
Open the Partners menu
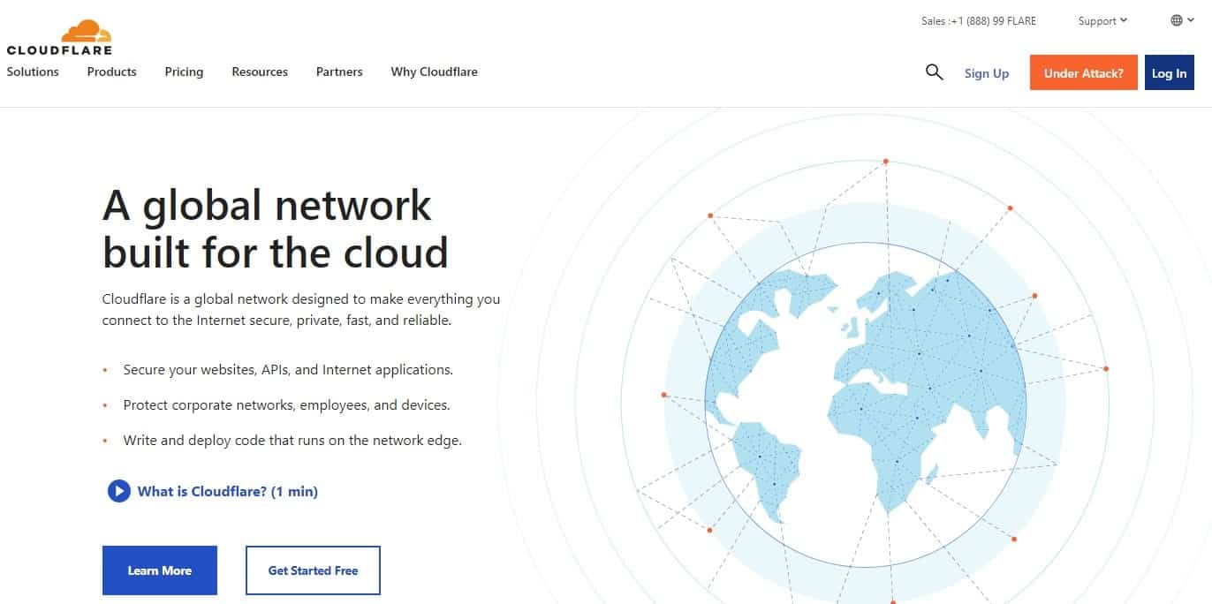(339, 72)
